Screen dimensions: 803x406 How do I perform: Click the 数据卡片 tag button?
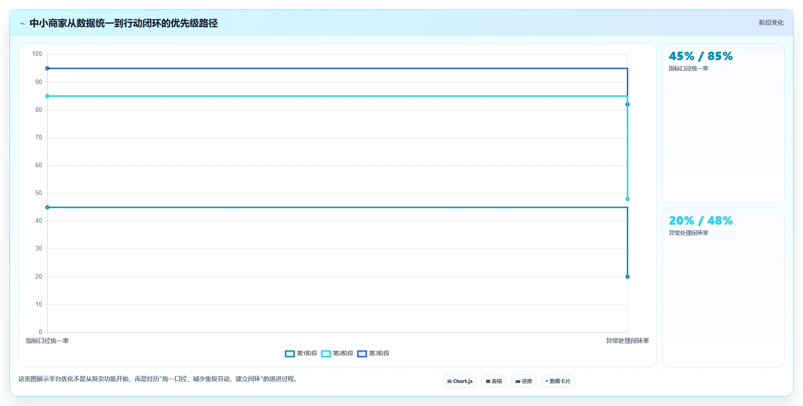tap(558, 381)
